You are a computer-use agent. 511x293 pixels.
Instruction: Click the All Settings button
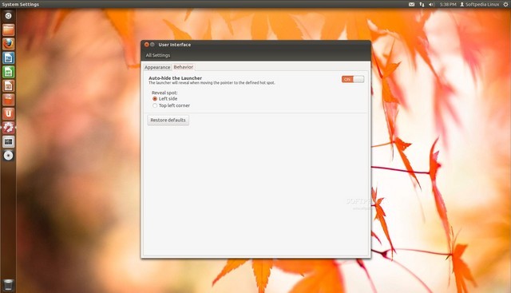tap(158, 55)
